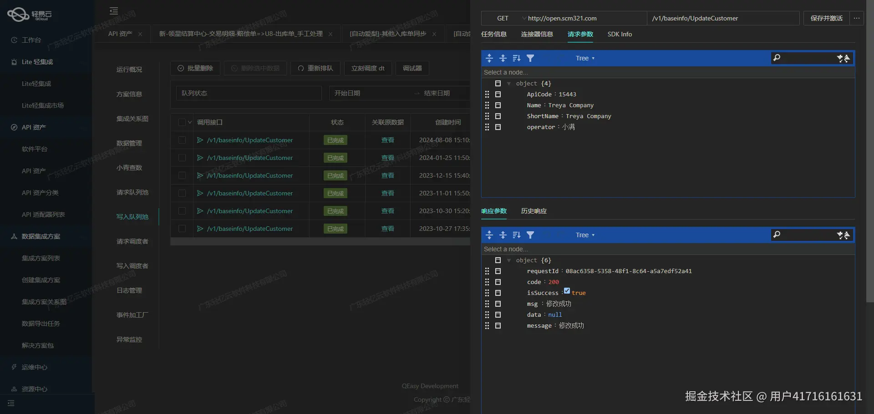Open the 请求队列池 menu item
Screen dimensions: 874x414
132,192
